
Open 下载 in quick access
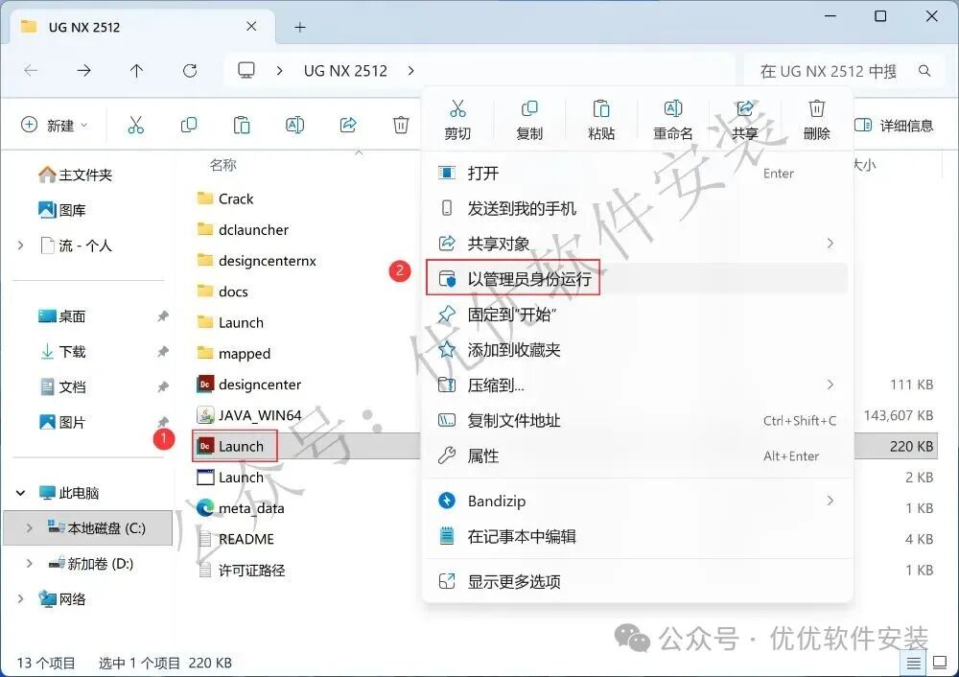tap(62, 352)
